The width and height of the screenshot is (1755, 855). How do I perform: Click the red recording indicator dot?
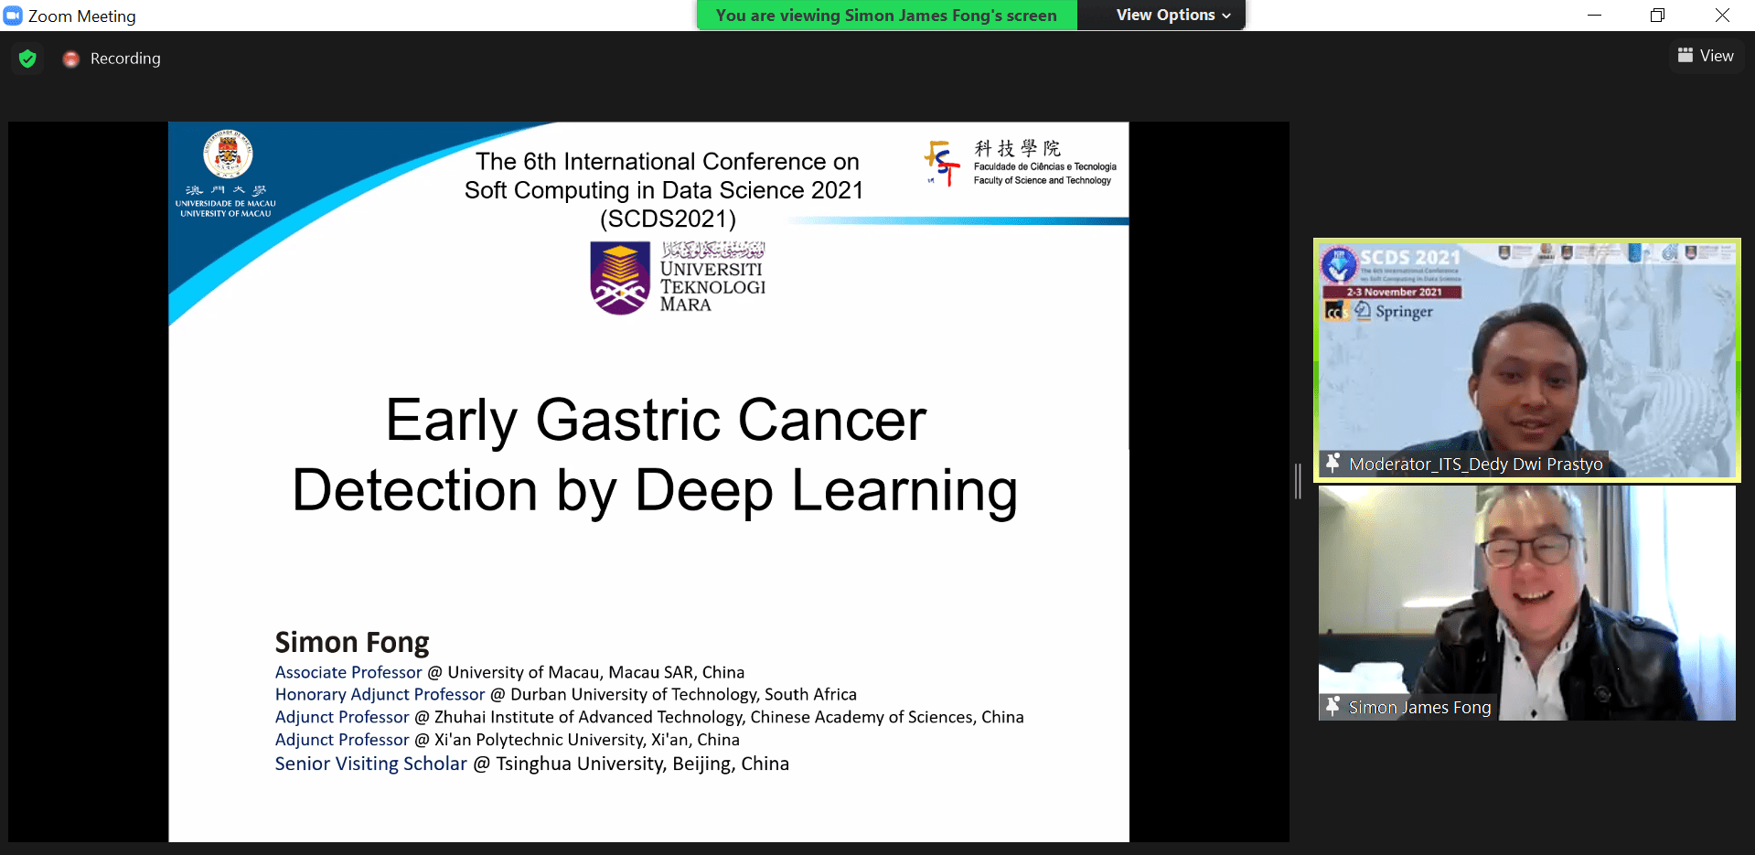(70, 59)
